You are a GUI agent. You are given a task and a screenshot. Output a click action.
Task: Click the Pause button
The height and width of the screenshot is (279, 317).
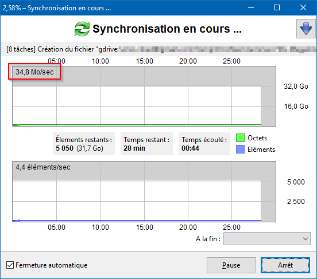(231, 265)
